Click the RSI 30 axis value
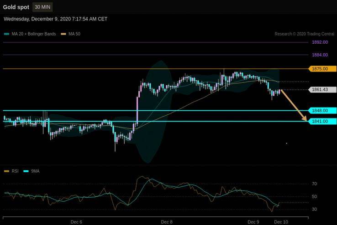This screenshot has height=225, width=337. 314,209
